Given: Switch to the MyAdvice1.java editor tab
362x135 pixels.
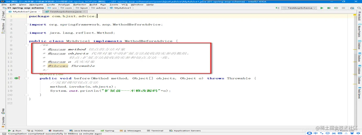Looking at the screenshot, I should (x=25, y=12).
